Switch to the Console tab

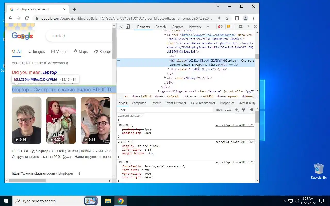click(x=161, y=27)
